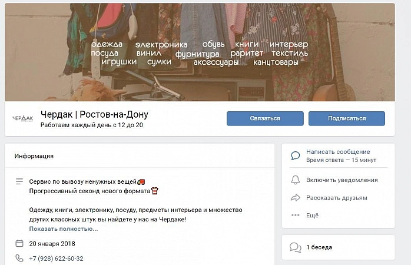
Task: Click the Связаться button
Action: coord(265,118)
